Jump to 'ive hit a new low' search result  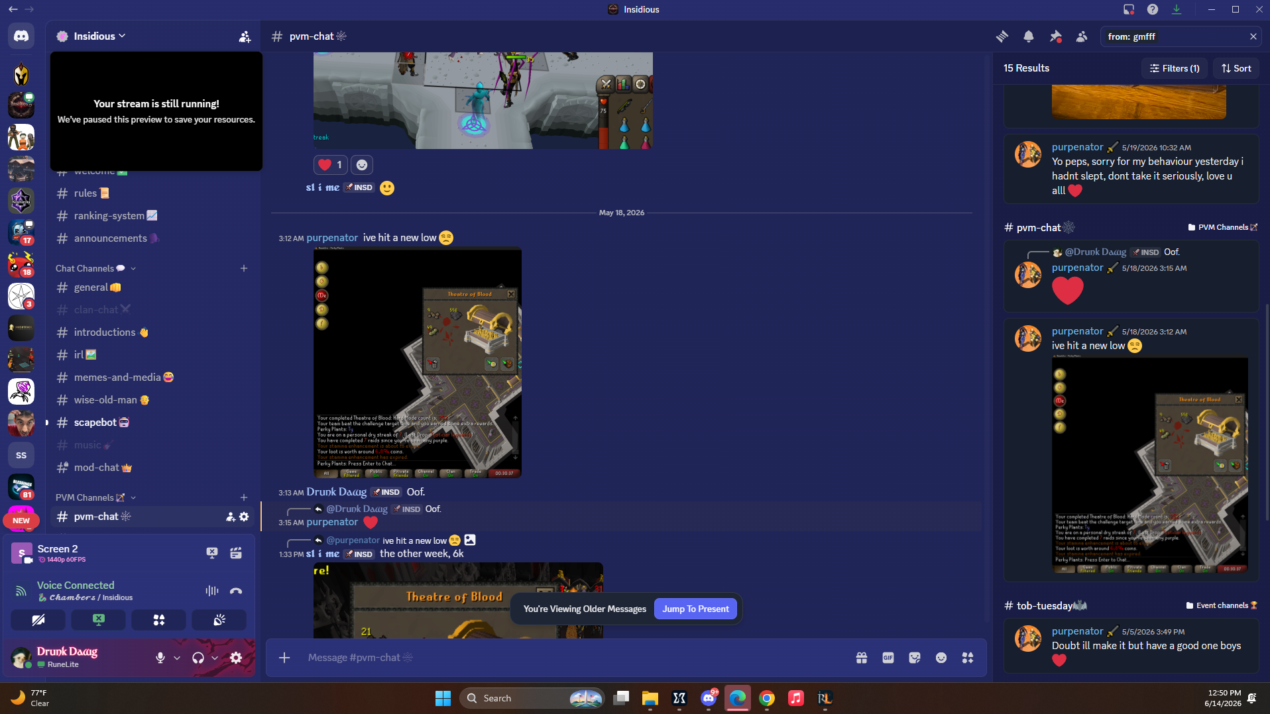(x=1131, y=450)
